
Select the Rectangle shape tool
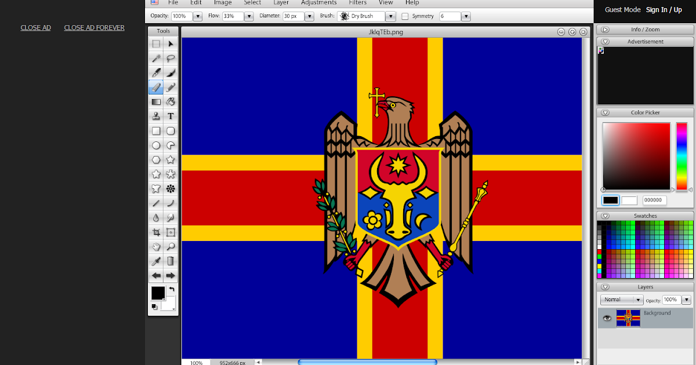pos(156,131)
